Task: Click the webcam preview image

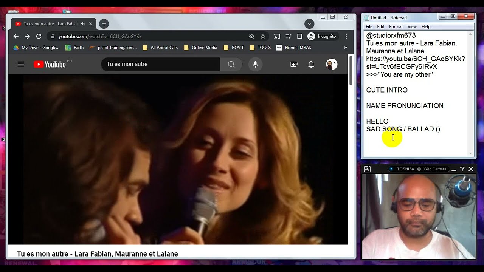Action: click(419, 216)
